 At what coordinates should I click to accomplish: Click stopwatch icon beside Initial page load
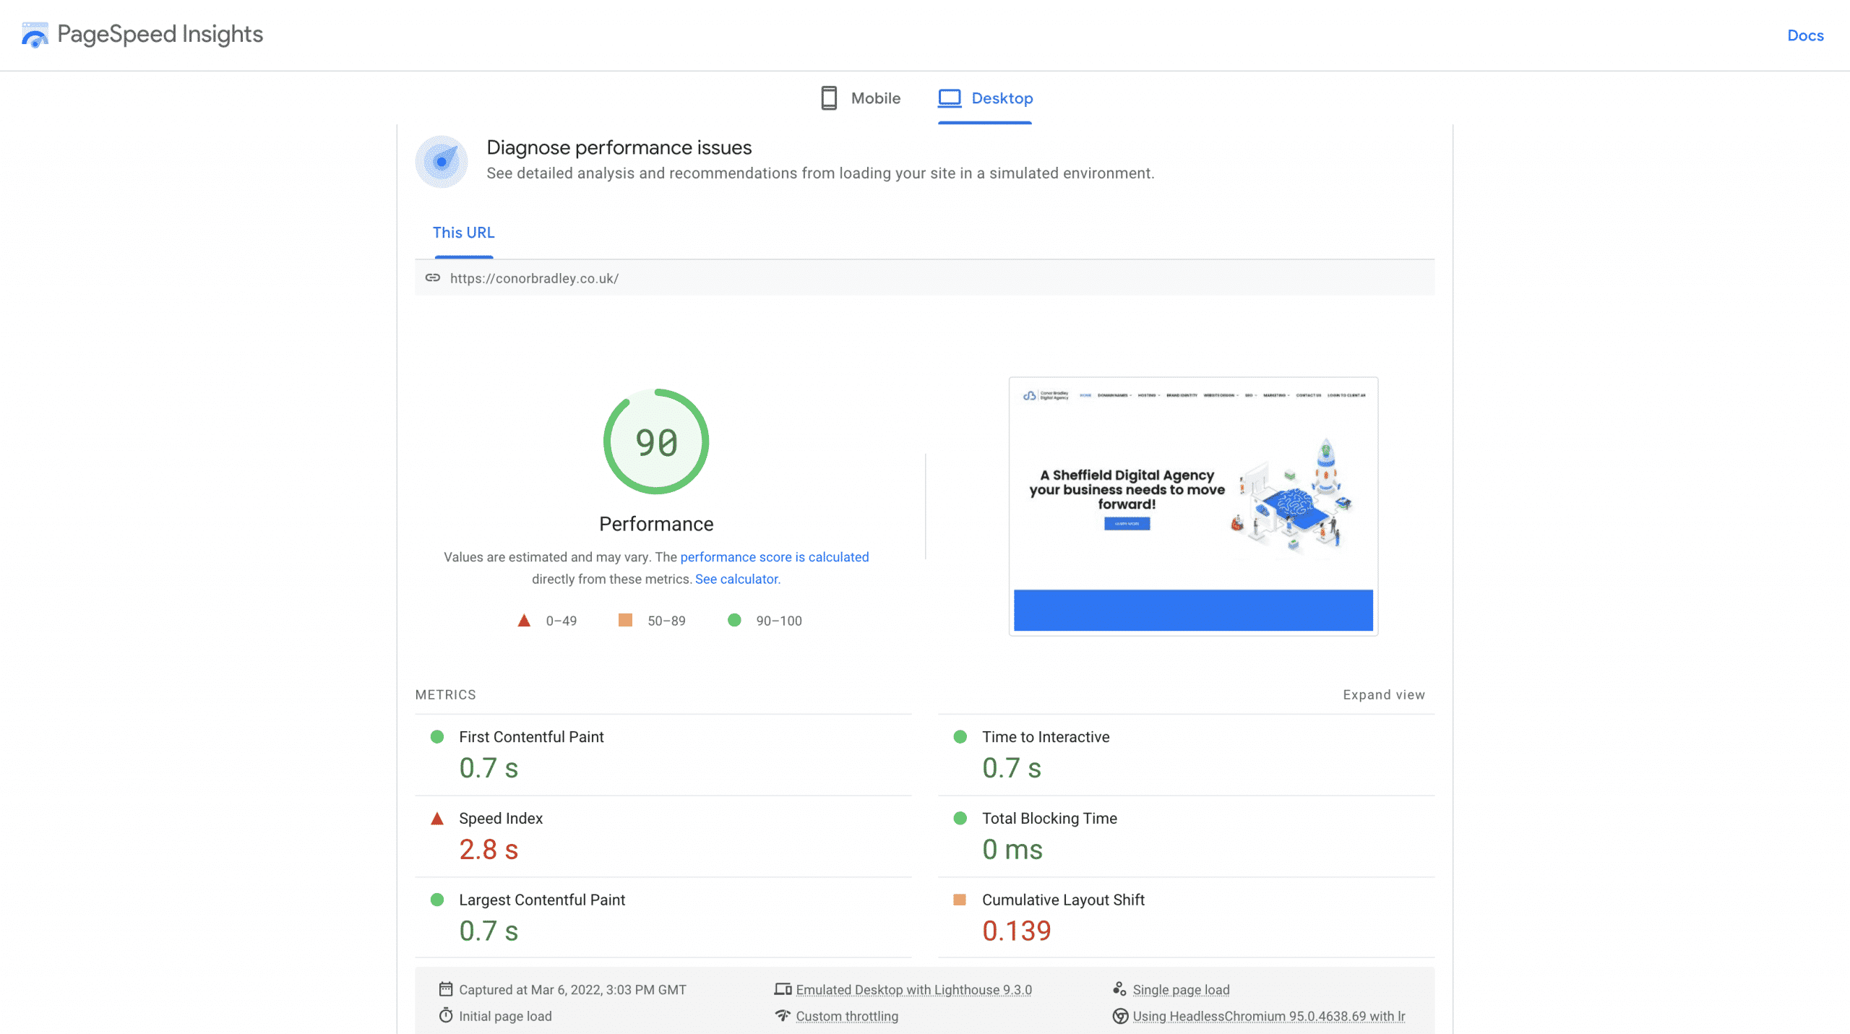click(x=446, y=1015)
